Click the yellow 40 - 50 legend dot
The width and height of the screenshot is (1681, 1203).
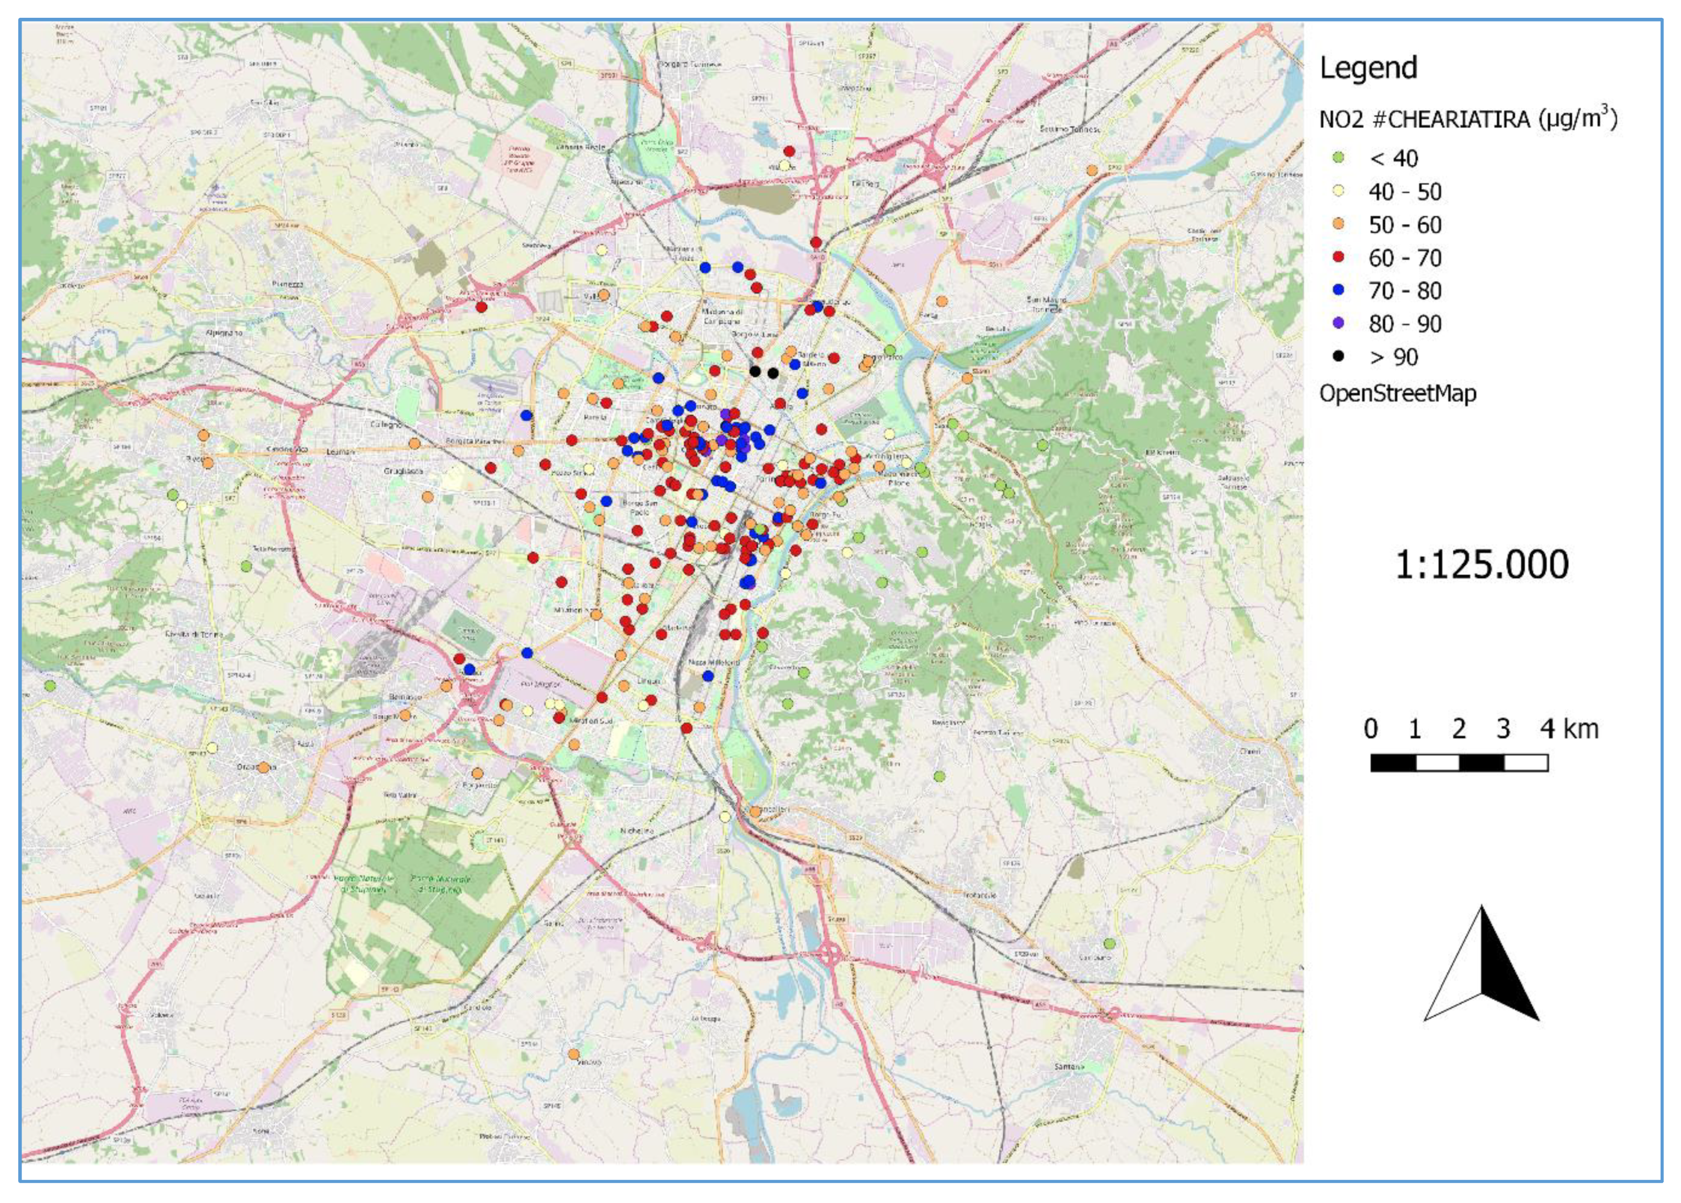coord(1339,191)
